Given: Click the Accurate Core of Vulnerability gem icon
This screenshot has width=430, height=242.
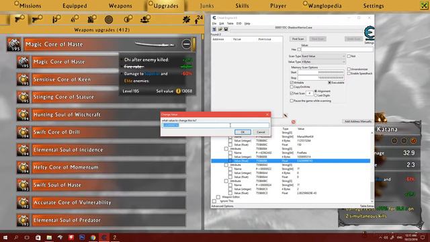Looking at the screenshot, I should 23,202.
